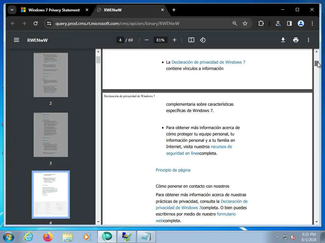Screen dimensions: 325x243
Task: Switch to Windows 7 Privacy Statement tab
Action: (54, 10)
